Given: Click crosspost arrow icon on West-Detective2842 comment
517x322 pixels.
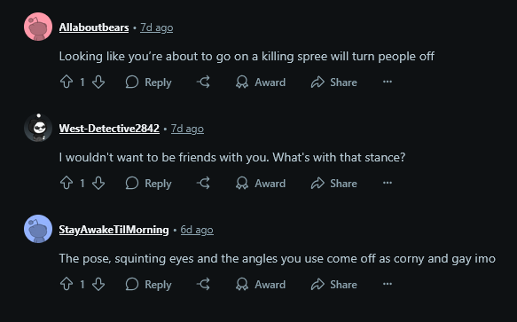Looking at the screenshot, I should coord(203,183).
